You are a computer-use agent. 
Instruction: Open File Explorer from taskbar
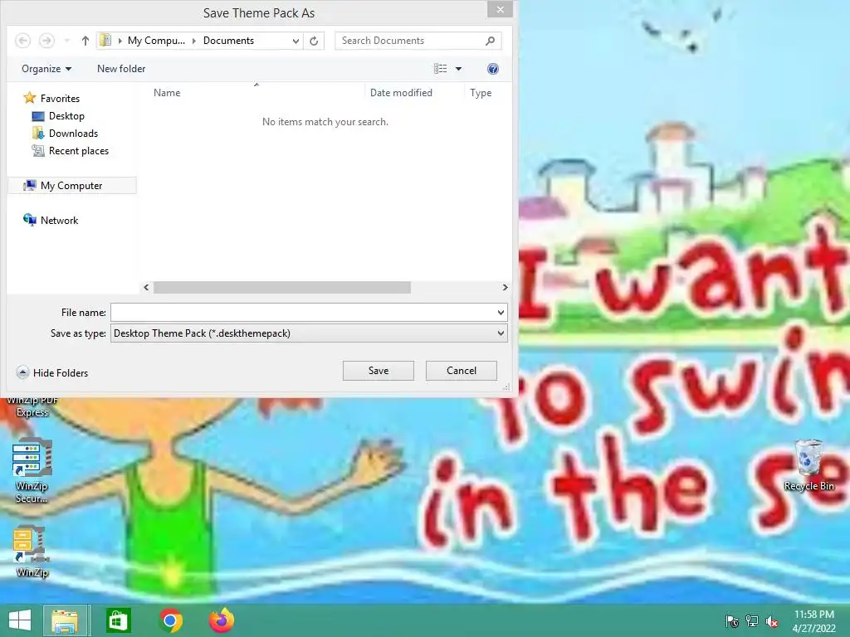pos(65,620)
